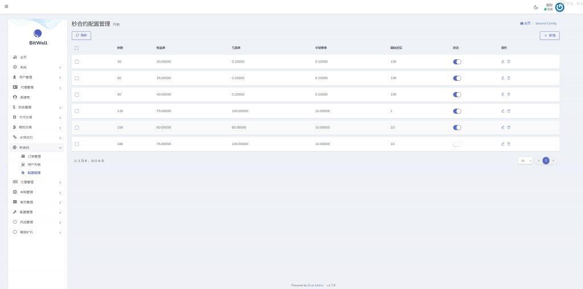
Task: Disable the status toggle for the 90-second row
Action: click(x=457, y=94)
